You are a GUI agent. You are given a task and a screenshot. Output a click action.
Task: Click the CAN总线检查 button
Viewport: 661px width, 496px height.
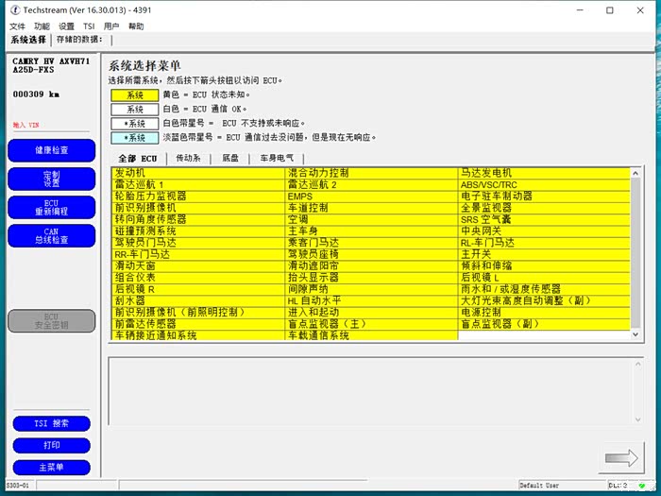pos(52,235)
